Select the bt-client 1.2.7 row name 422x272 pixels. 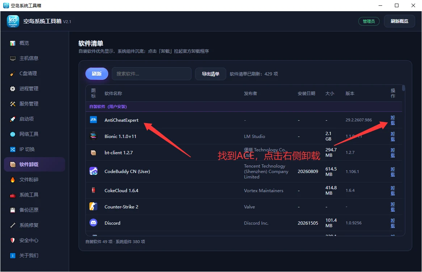[119, 152]
